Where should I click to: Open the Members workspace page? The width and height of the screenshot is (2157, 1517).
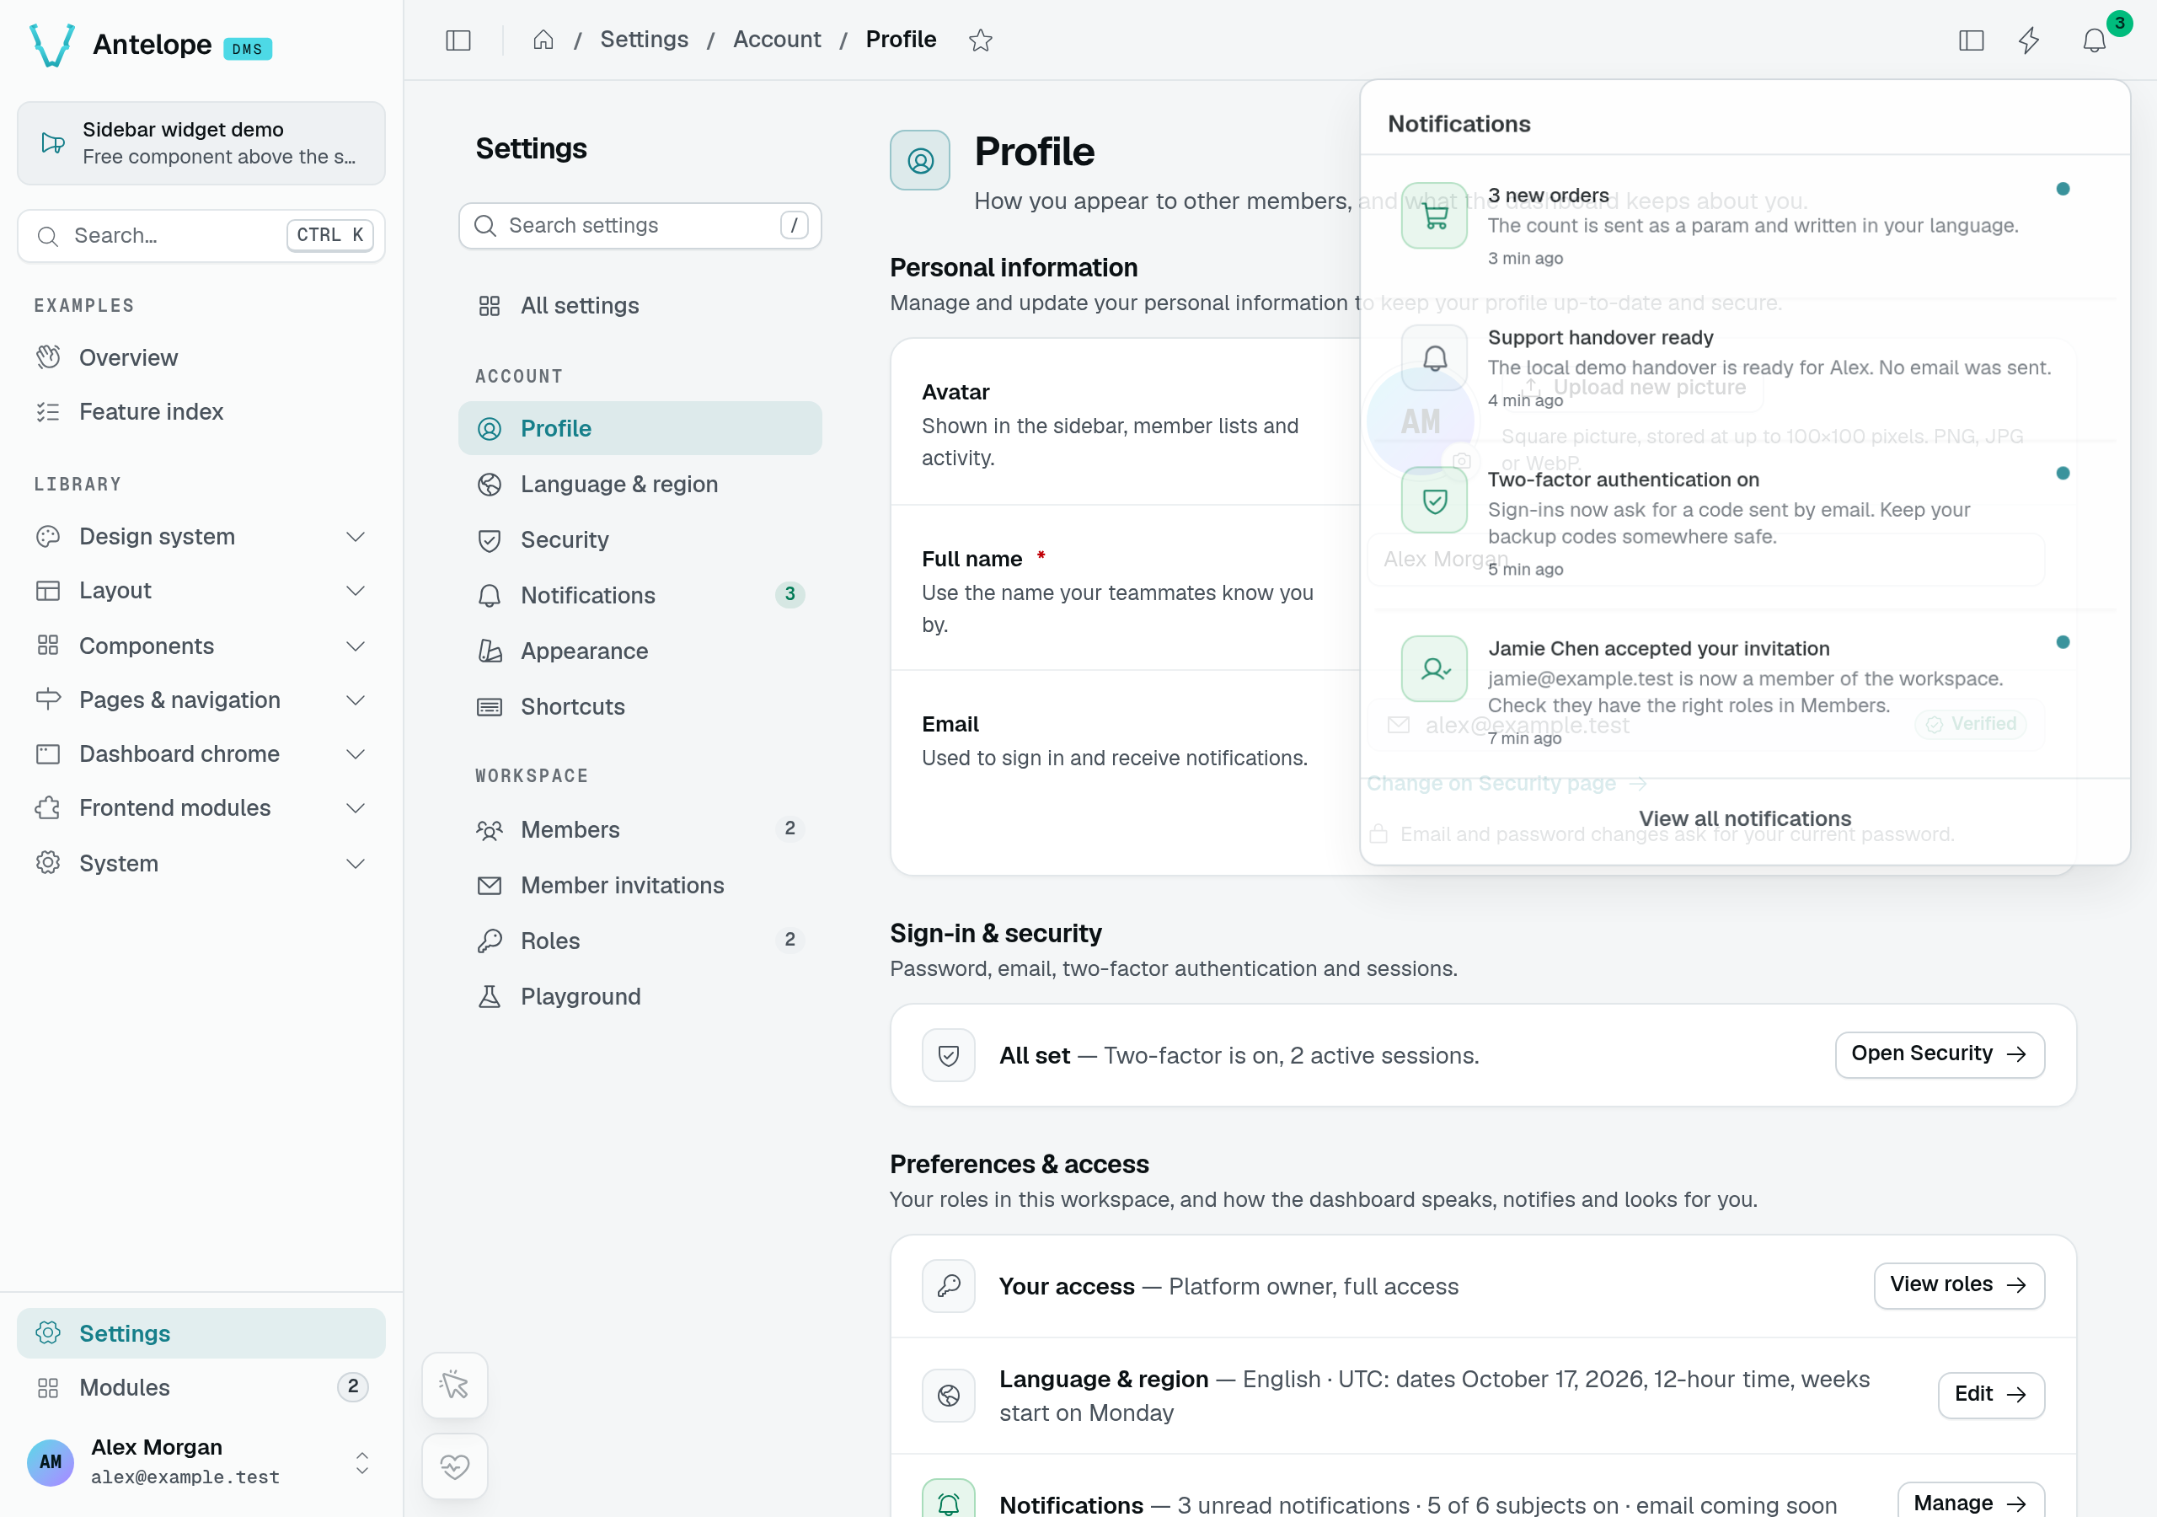pyautogui.click(x=640, y=829)
